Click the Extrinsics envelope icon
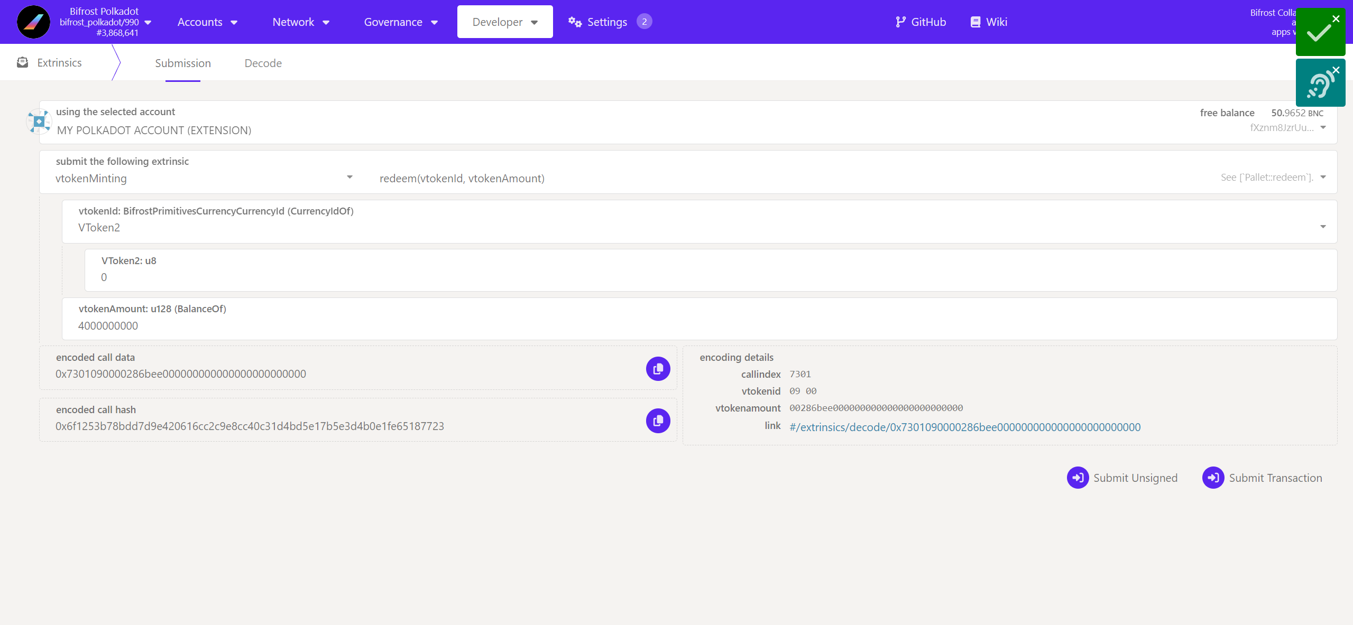This screenshot has height=625, width=1353. tap(22, 63)
